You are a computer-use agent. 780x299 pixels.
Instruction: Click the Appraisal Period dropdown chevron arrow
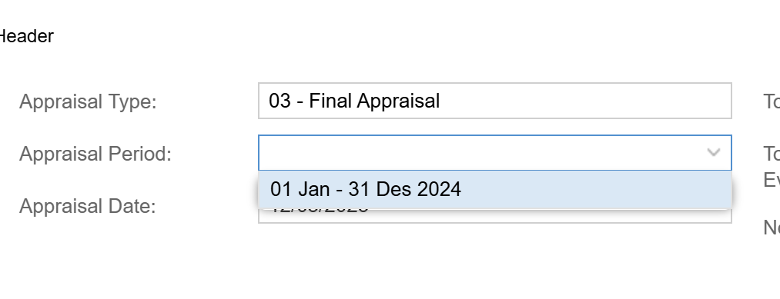[x=713, y=152]
